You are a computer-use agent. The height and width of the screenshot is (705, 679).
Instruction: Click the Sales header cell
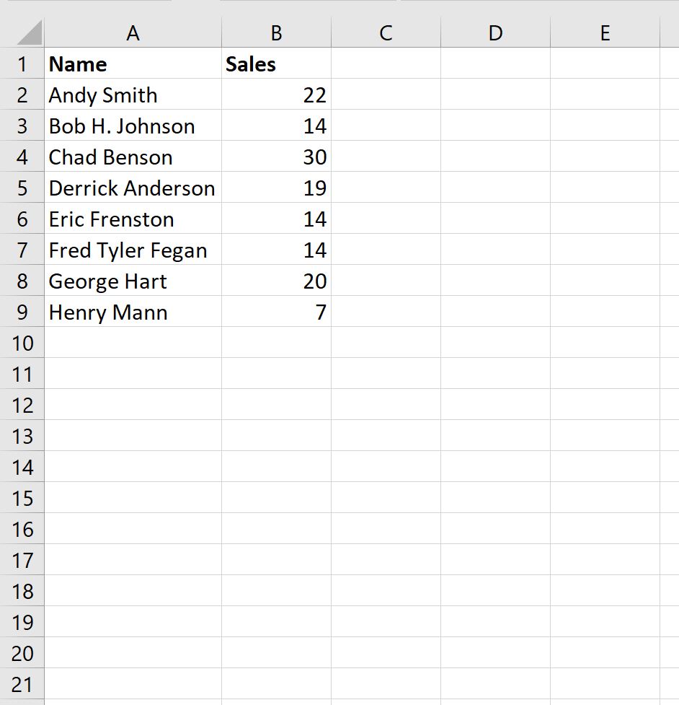[275, 64]
